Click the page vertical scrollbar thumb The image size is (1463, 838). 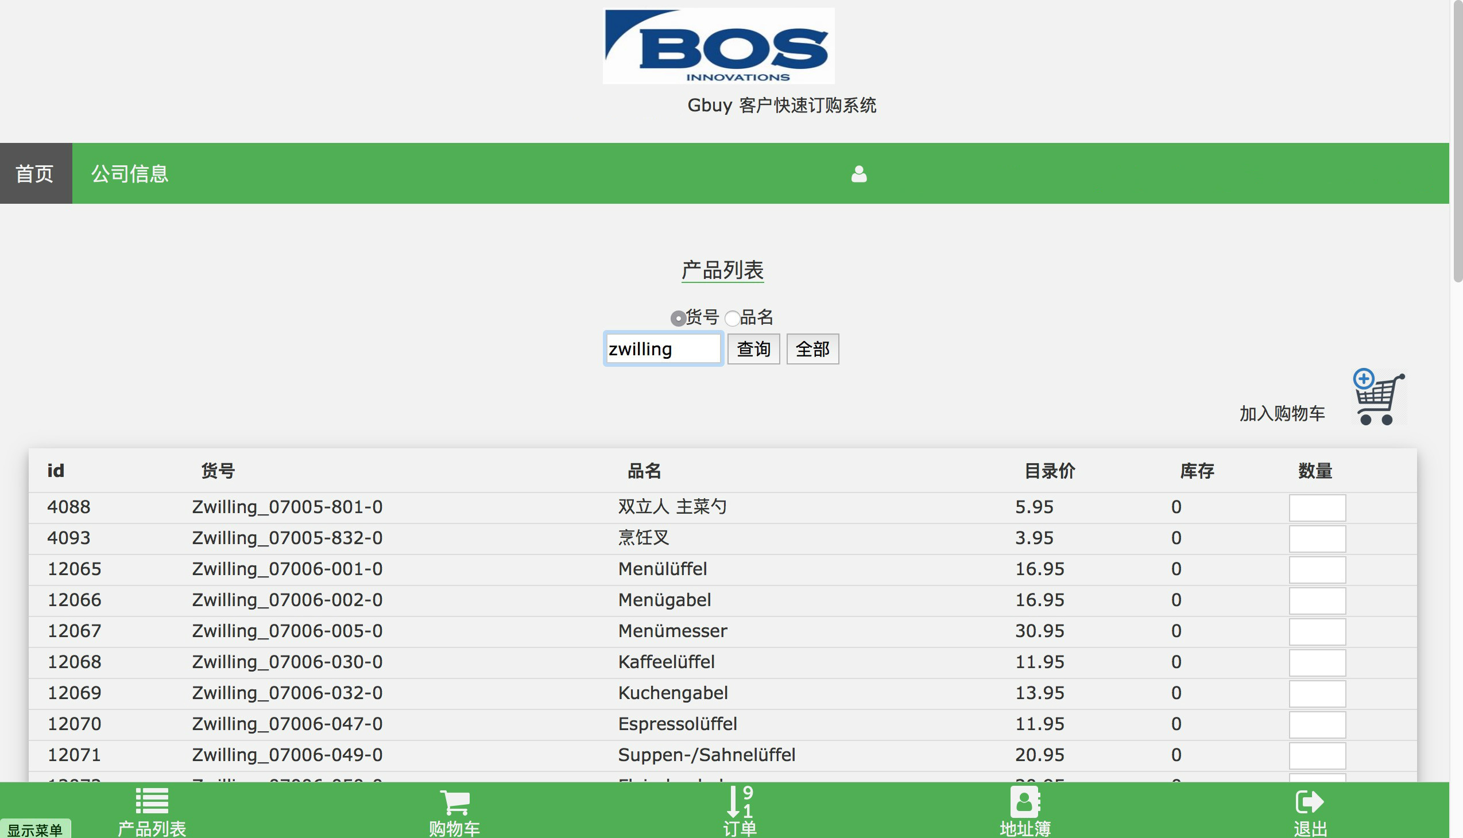(x=1458, y=141)
